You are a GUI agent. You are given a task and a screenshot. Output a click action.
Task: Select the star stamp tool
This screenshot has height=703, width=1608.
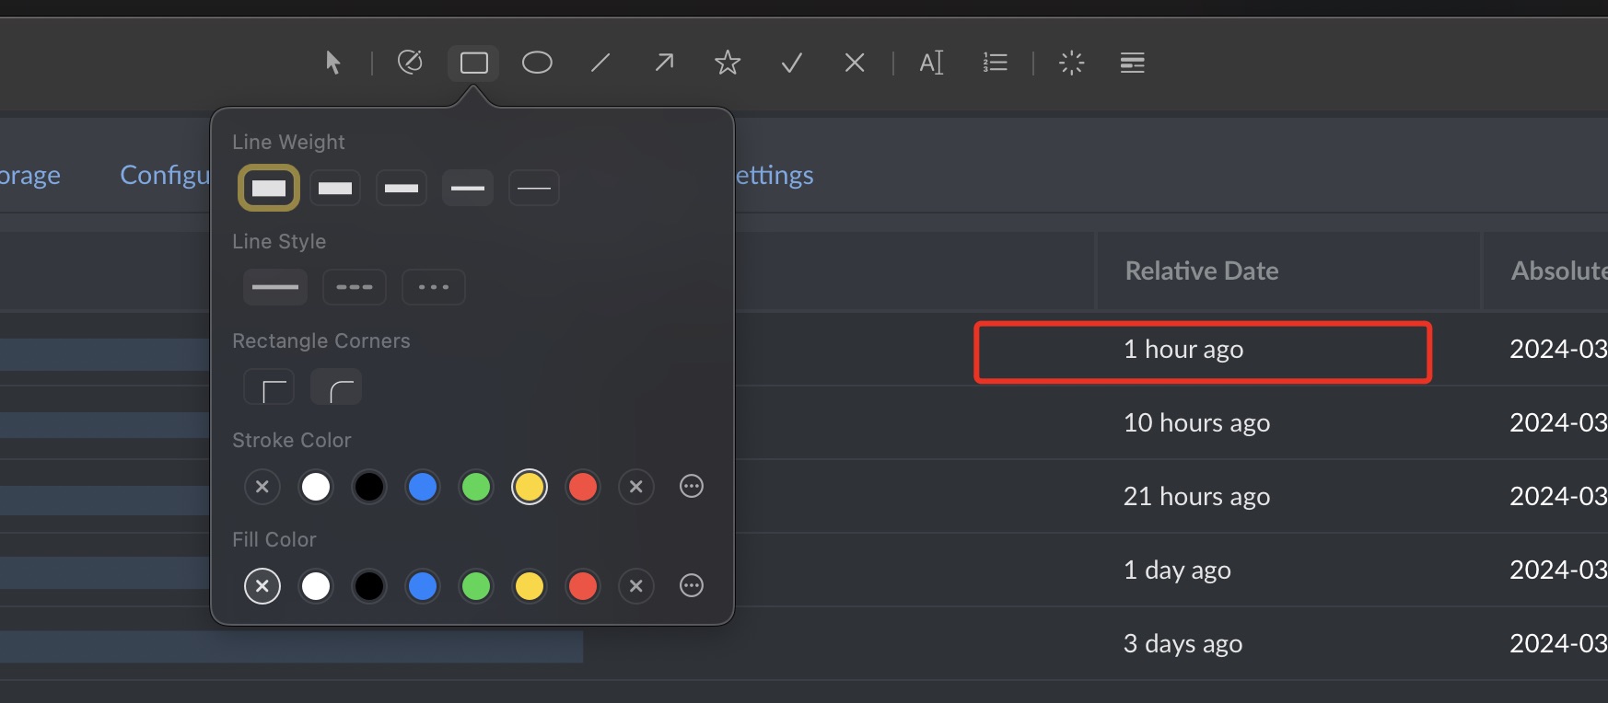coord(728,63)
